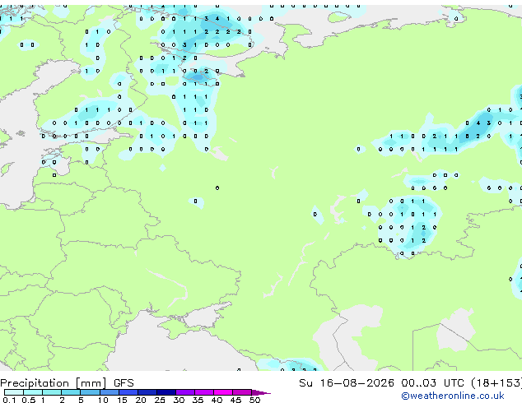Click the 0.1–0.5 mm legend color swatch
The height and width of the screenshot is (403, 522).
point(14,392)
